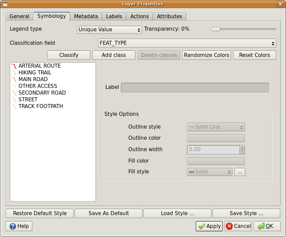
Task: Expand the Classification field FEAT_TYPE dropdown
Action: pos(187,43)
